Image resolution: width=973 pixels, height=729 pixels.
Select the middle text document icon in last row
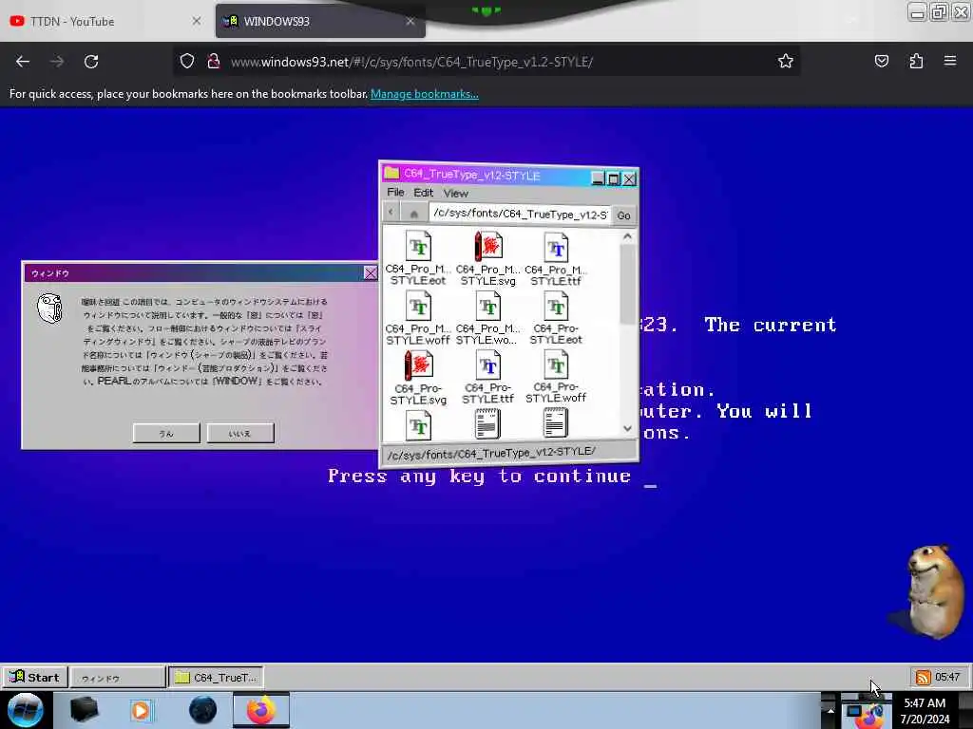[487, 424]
